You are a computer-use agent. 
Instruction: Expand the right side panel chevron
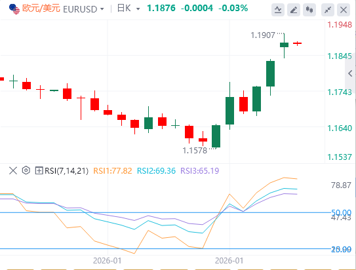[350, 73]
